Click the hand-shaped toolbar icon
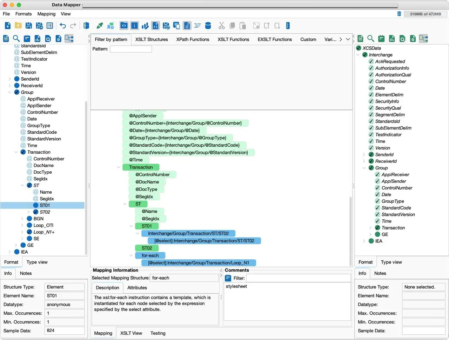The image size is (449, 340). tap(145, 26)
